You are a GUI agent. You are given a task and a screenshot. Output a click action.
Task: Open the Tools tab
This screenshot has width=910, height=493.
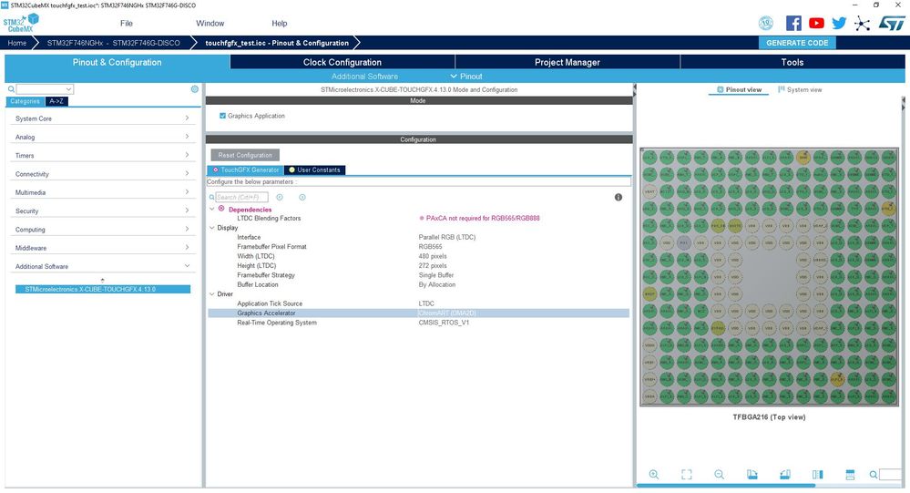(792, 62)
